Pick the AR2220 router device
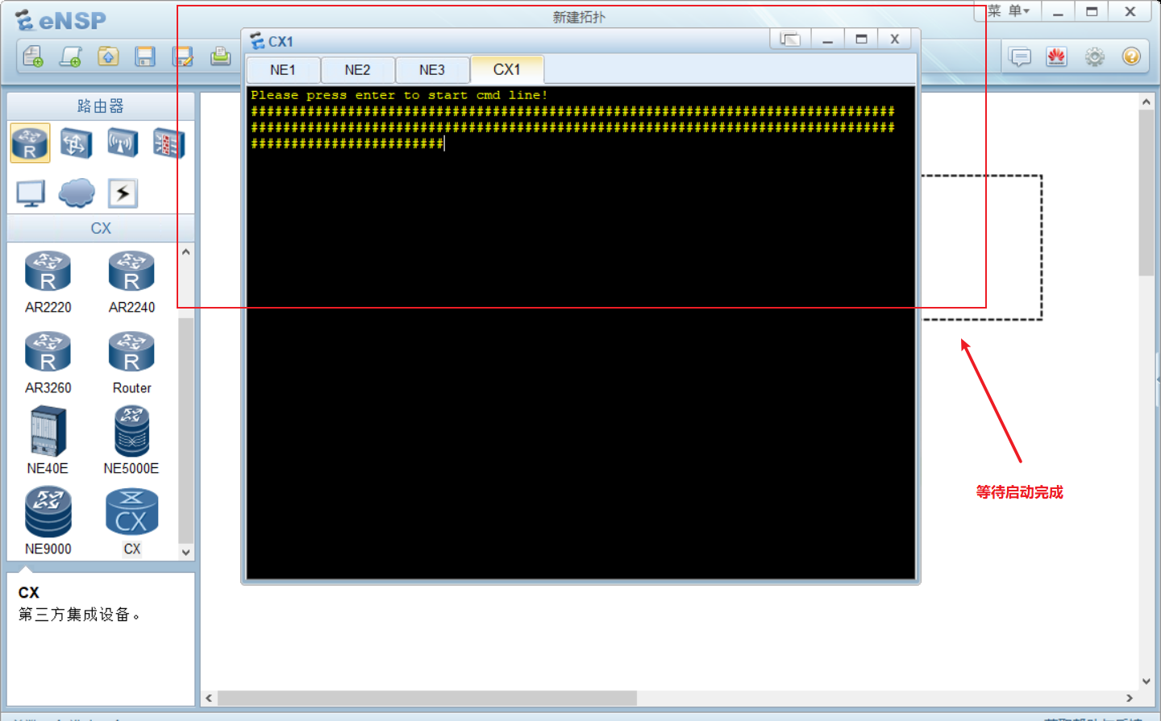 tap(48, 282)
